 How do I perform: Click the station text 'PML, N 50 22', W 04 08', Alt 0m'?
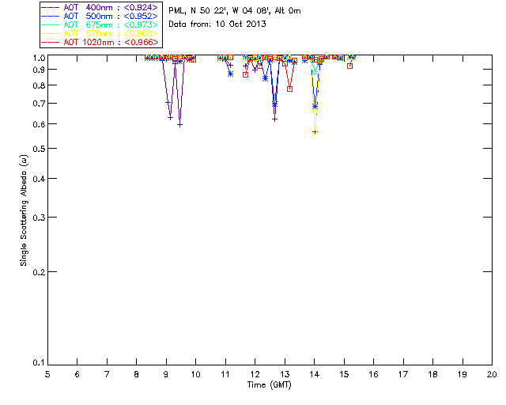tap(235, 10)
